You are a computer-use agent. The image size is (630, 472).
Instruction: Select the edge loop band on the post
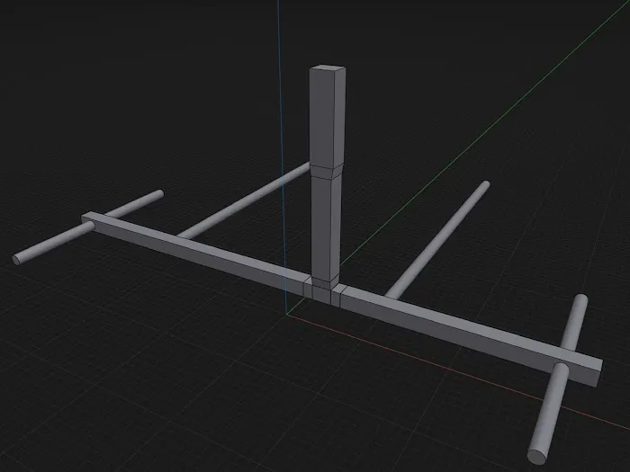(x=326, y=170)
